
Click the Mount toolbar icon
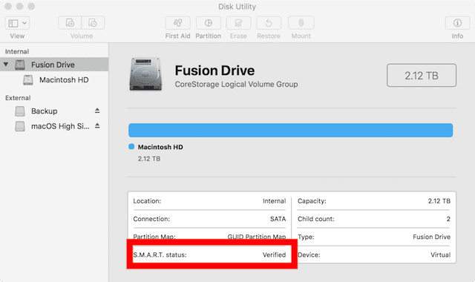tap(301, 23)
